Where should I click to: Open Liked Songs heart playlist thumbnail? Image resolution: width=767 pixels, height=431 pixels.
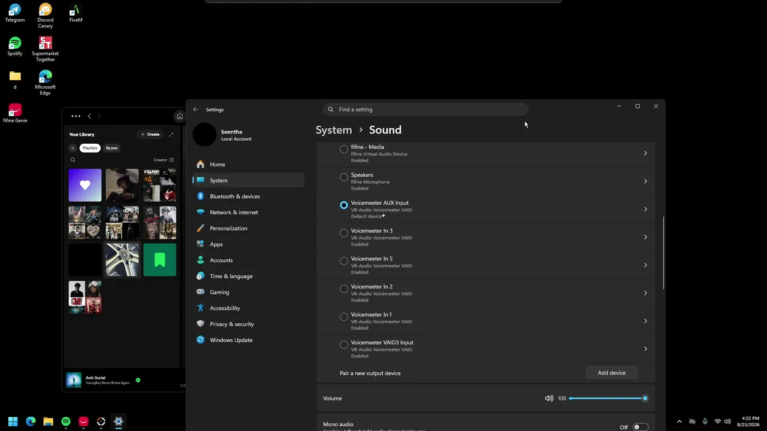pos(85,186)
